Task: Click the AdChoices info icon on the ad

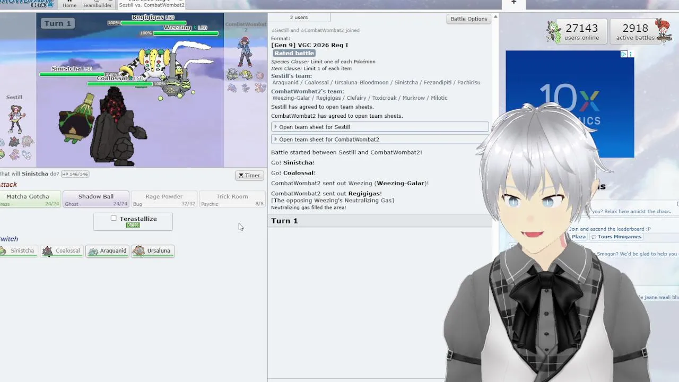Action: [x=624, y=54]
